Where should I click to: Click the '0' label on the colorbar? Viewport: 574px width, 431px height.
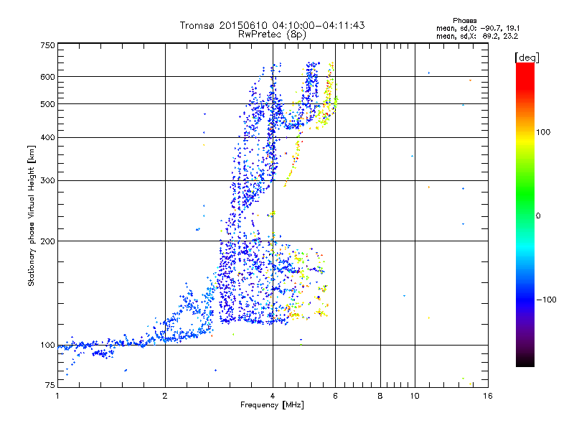[538, 216]
